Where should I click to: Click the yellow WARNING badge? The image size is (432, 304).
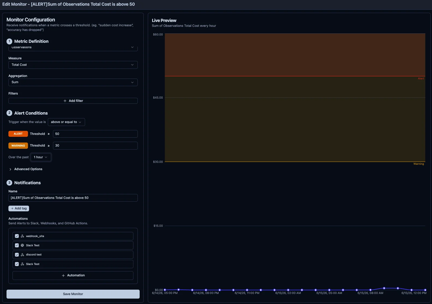point(18,145)
